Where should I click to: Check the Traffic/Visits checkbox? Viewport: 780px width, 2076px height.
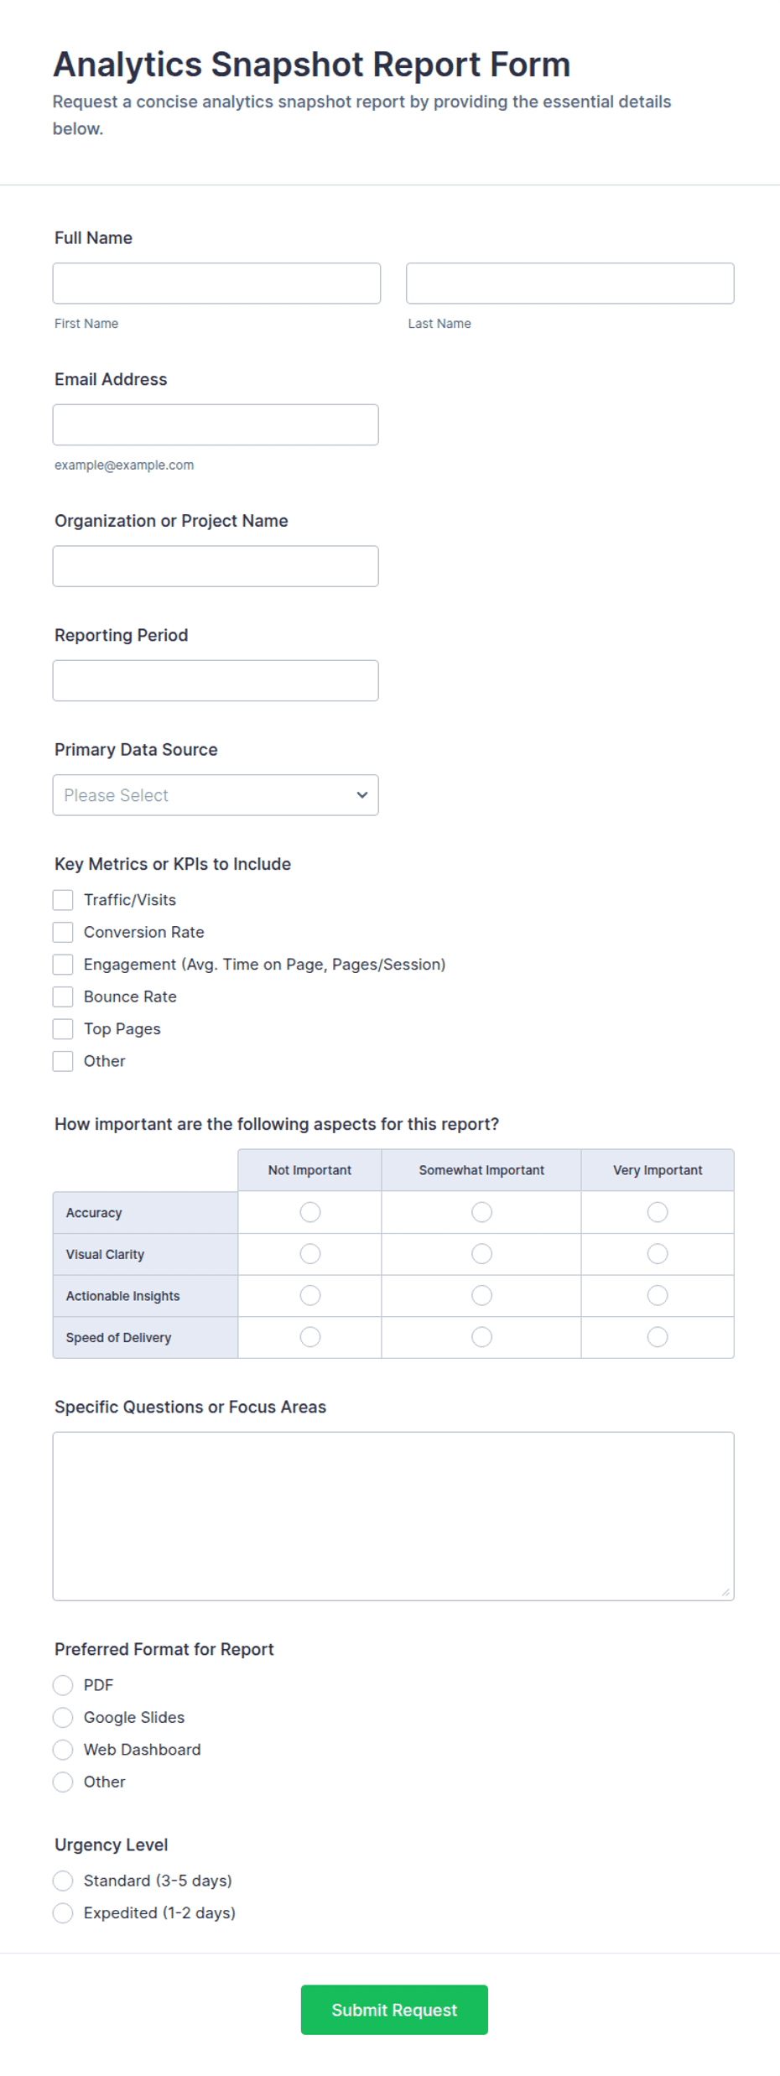(x=63, y=900)
